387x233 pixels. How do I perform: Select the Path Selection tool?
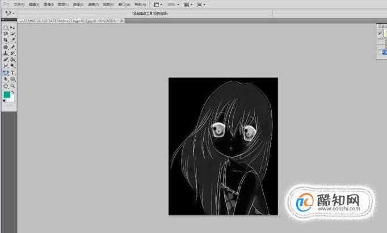coord(6,79)
